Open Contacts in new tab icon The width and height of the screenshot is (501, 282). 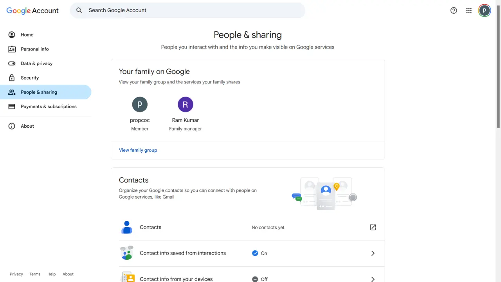(373, 227)
